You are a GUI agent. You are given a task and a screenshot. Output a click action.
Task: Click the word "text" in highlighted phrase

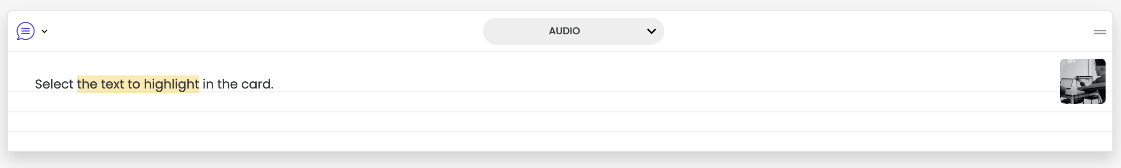[112, 84]
